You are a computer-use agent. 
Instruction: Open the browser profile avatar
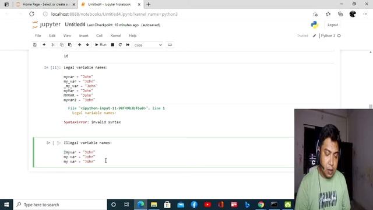tap(353, 14)
